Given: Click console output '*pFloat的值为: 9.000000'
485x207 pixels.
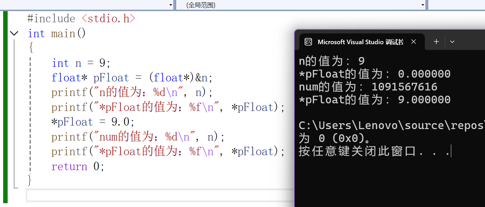Looking at the screenshot, I should pos(375,100).
